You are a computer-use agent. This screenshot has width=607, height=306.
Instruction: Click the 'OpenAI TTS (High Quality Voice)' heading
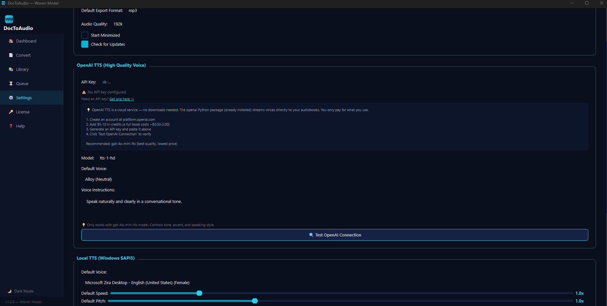[111, 65]
